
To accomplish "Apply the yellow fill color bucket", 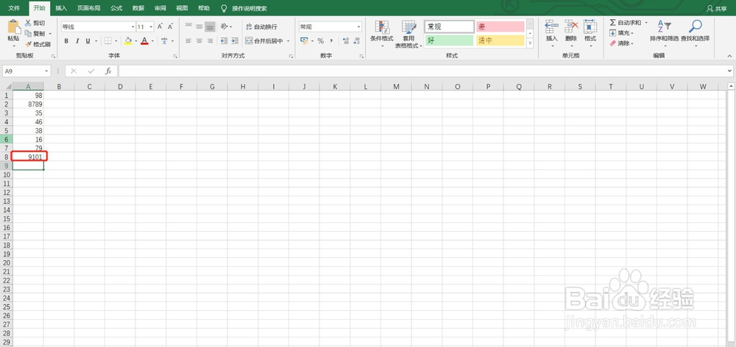I will point(128,41).
